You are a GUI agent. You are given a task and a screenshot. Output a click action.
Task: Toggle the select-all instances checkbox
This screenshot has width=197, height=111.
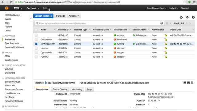pyautogui.click(x=36, y=30)
